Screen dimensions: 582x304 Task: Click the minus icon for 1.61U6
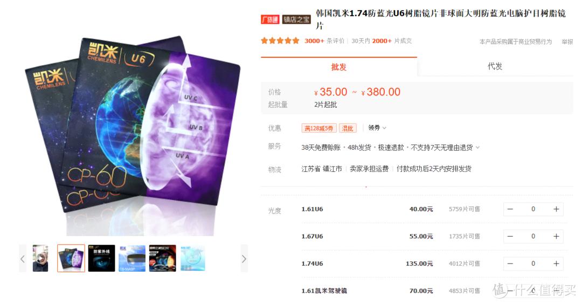click(510, 209)
